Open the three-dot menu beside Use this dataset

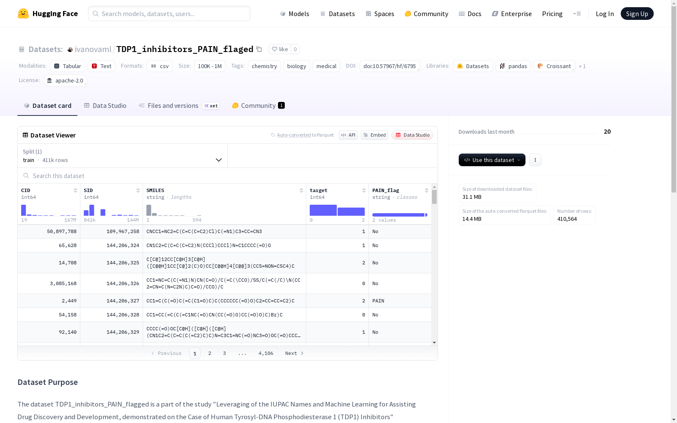[x=535, y=160]
